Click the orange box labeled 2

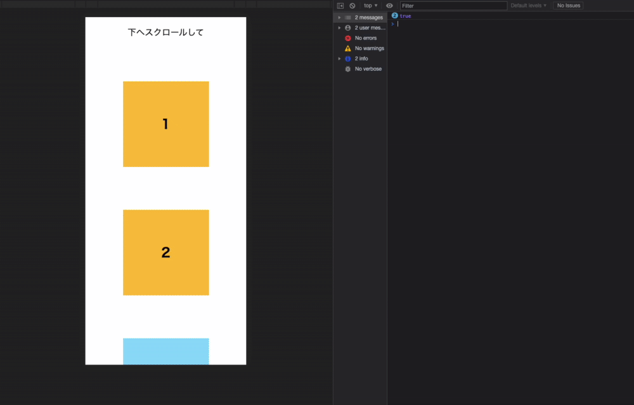coord(165,252)
